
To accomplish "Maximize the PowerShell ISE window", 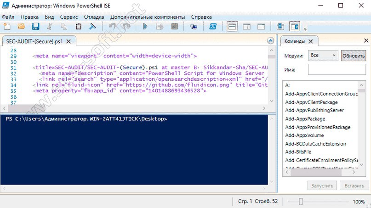I will pyautogui.click(x=341, y=6).
